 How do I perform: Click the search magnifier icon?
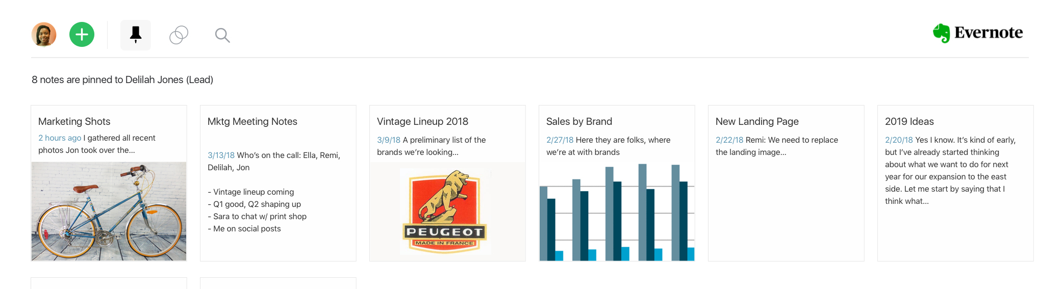[222, 35]
